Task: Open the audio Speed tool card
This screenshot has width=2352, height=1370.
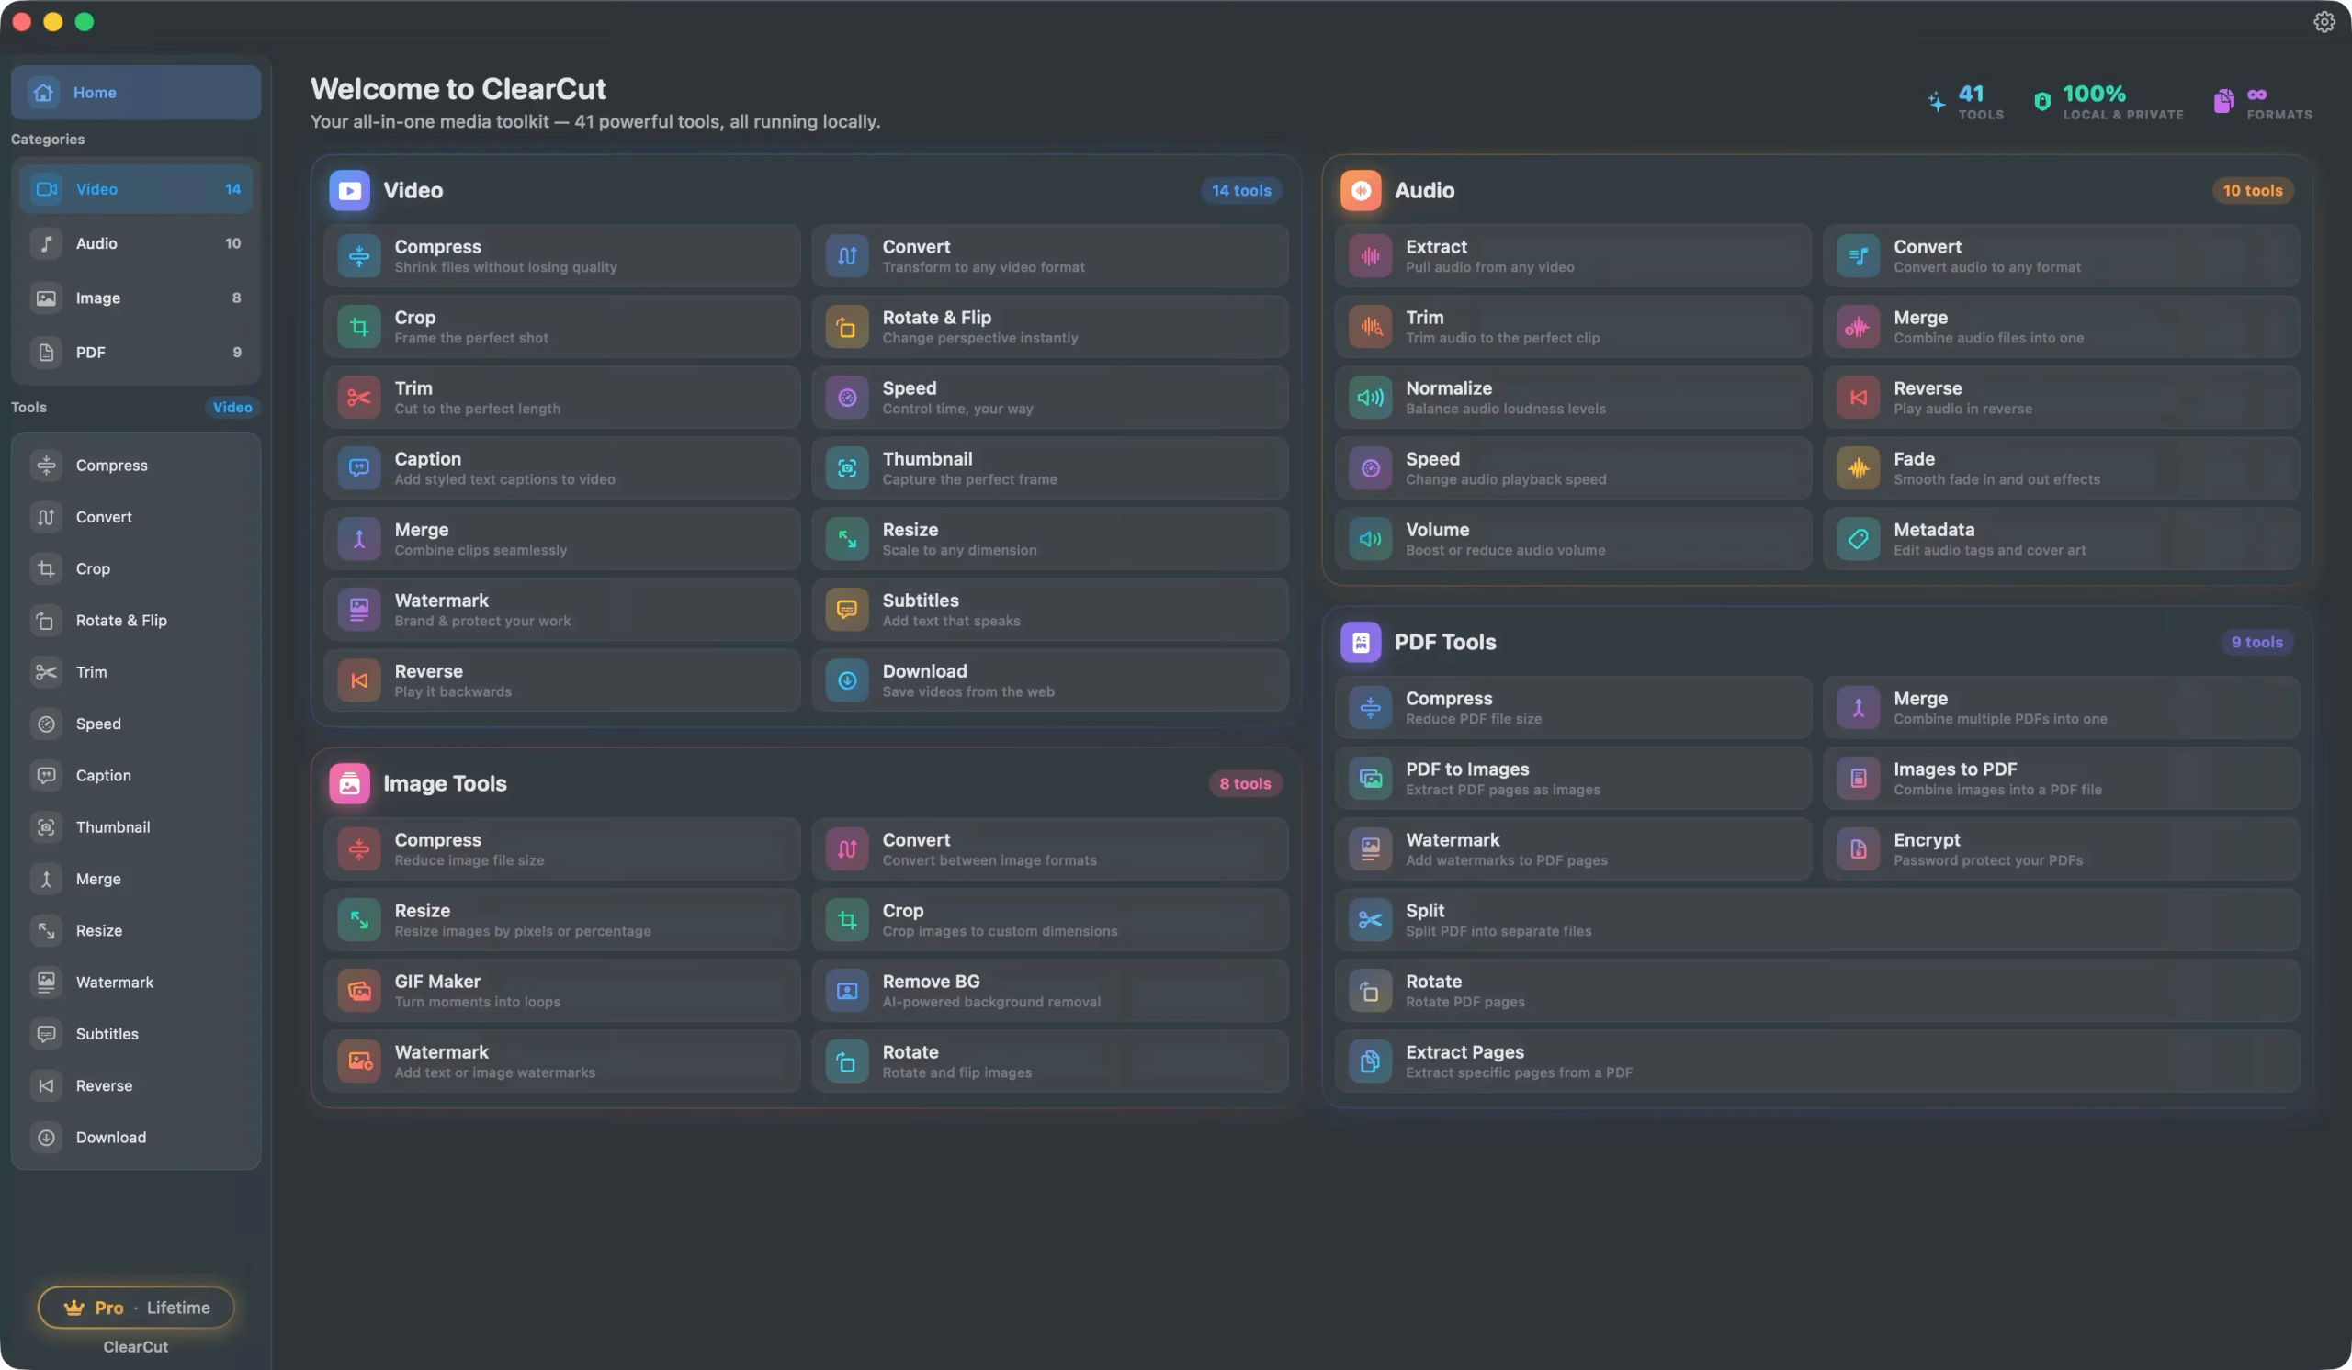Action: [x=1574, y=468]
